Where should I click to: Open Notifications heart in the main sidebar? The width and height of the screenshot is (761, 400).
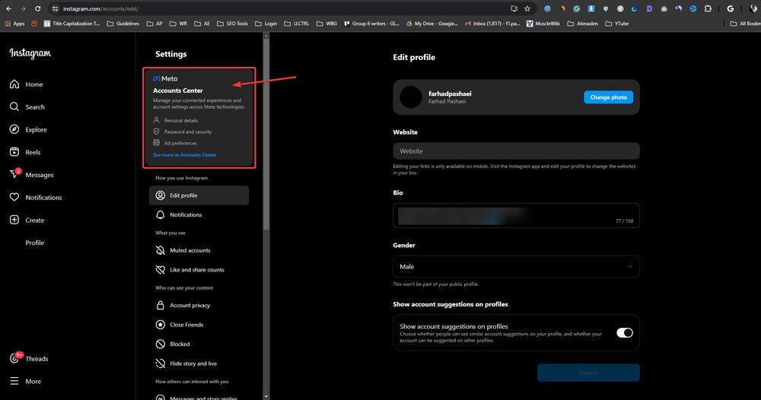point(36,197)
